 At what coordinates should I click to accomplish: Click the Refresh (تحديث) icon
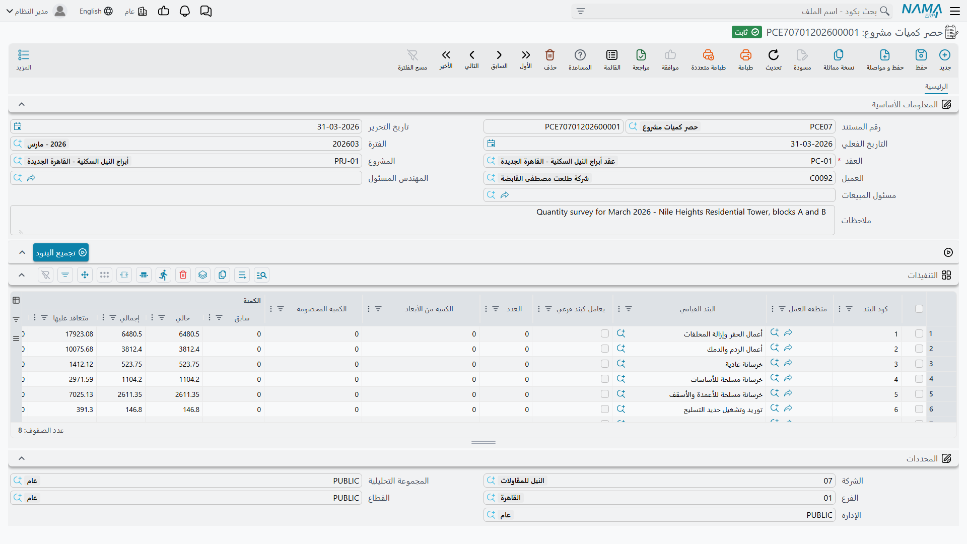click(x=774, y=55)
